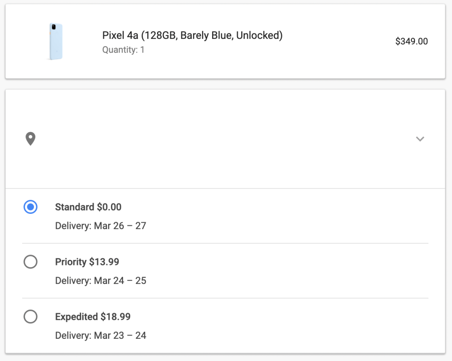
Task: Open the Pixel 4a product title
Action: click(x=192, y=35)
